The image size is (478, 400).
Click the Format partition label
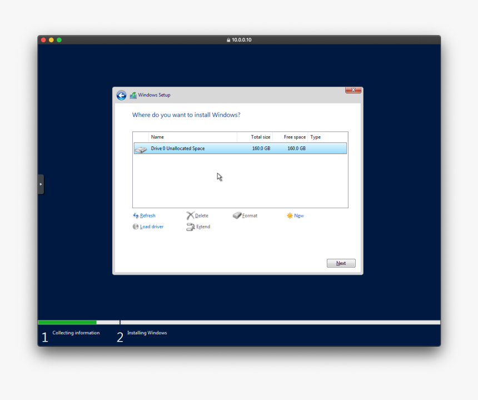click(250, 216)
